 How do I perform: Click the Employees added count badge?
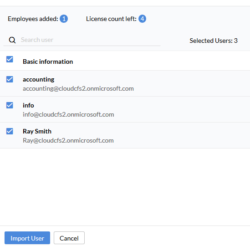tap(64, 19)
